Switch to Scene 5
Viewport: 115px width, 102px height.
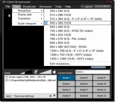point(84,78)
